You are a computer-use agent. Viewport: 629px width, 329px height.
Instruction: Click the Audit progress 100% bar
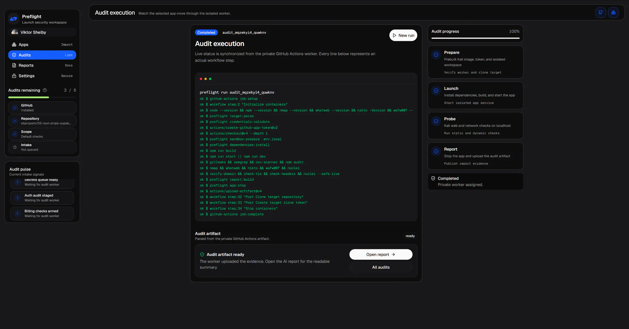click(x=475, y=38)
